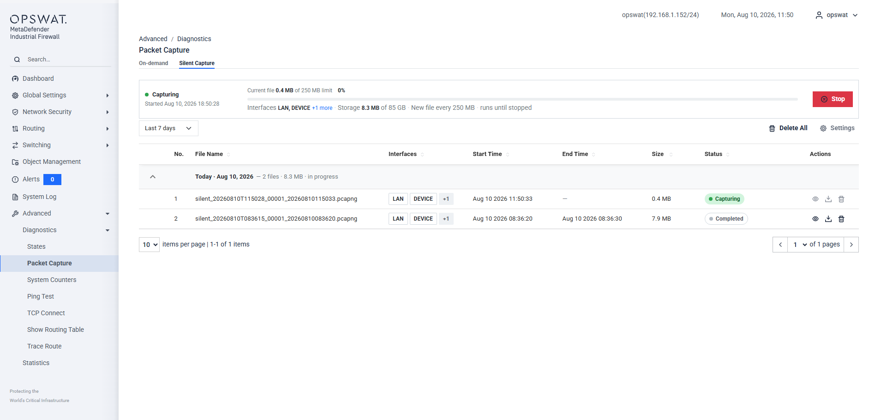Open the items per page dropdown

coord(149,245)
